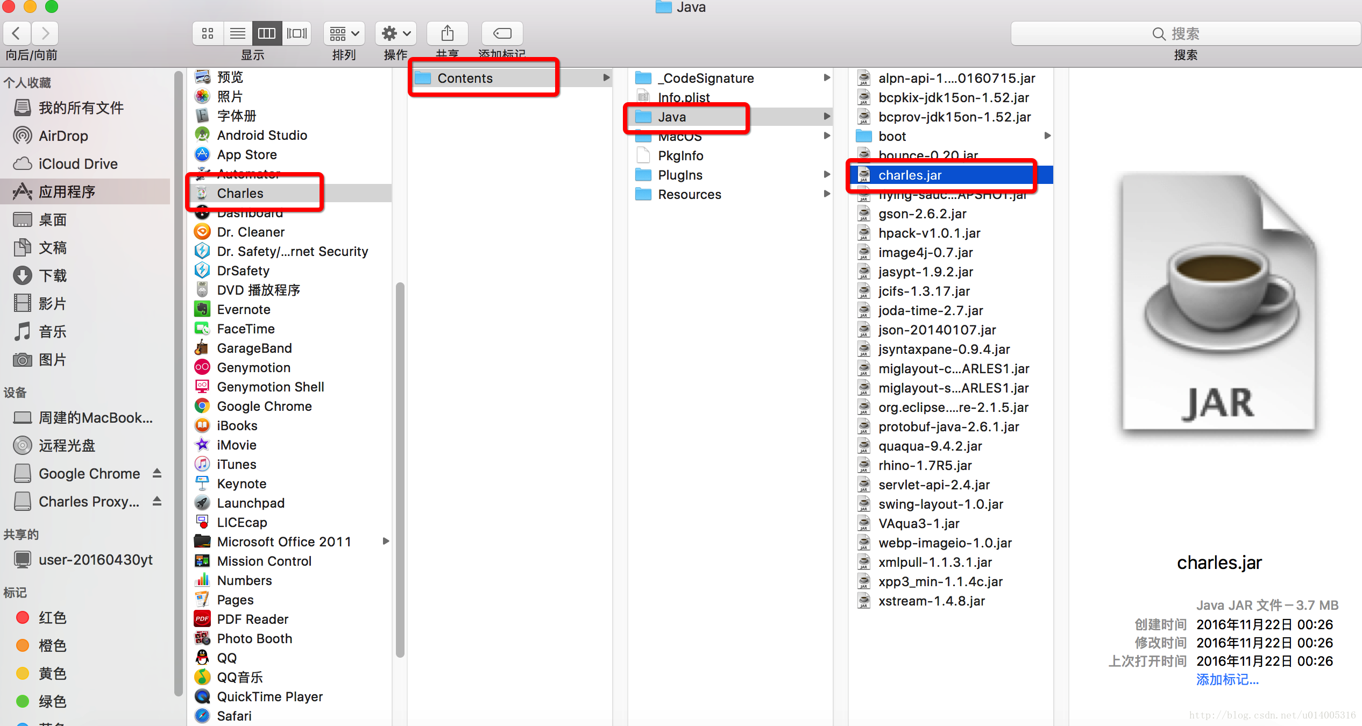Select QuickTime Player application
1362x726 pixels.
(290, 696)
